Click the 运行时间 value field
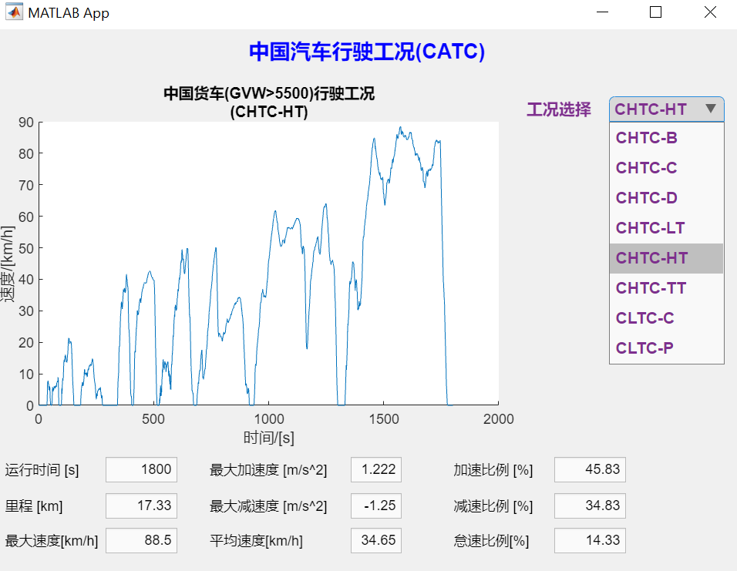Viewport: 737px width, 571px height. [141, 469]
